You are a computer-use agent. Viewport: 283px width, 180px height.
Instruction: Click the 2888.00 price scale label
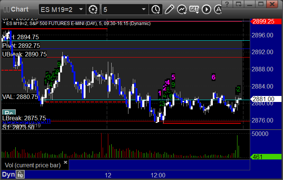click(x=262, y=69)
